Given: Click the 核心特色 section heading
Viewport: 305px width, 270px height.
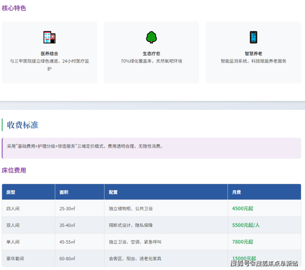Looking at the screenshot, I should tap(14, 8).
